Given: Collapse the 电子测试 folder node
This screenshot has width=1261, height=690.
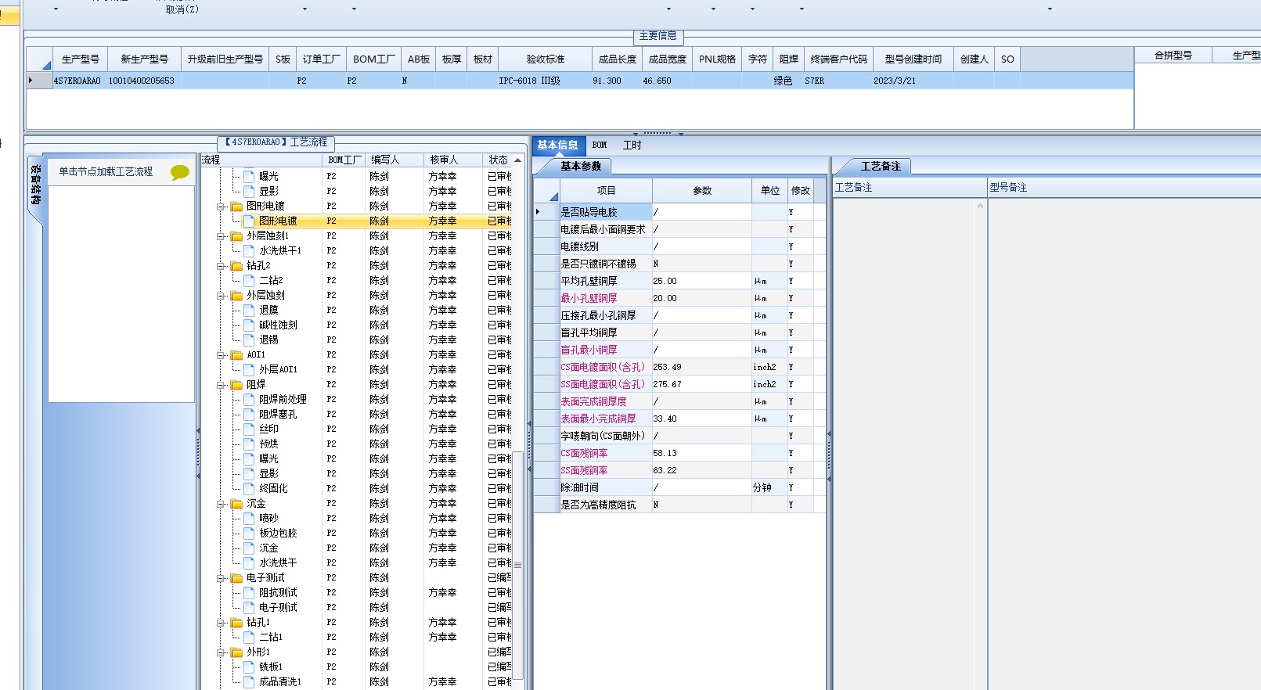Looking at the screenshot, I should [221, 579].
